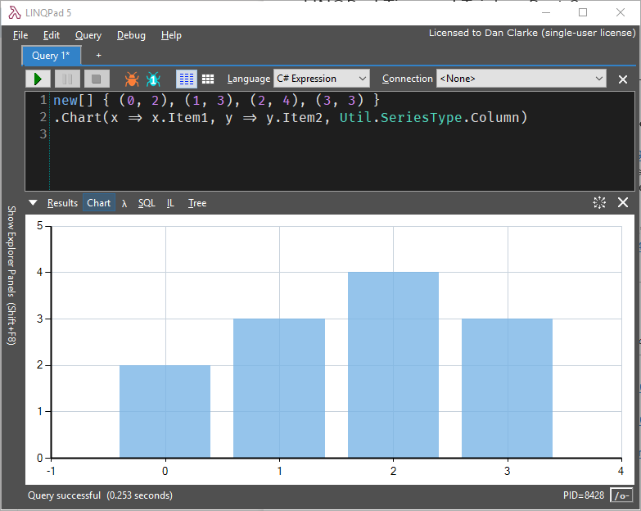Click the orange bug debug icon
Viewport: 641px width, 511px height.
(x=131, y=79)
